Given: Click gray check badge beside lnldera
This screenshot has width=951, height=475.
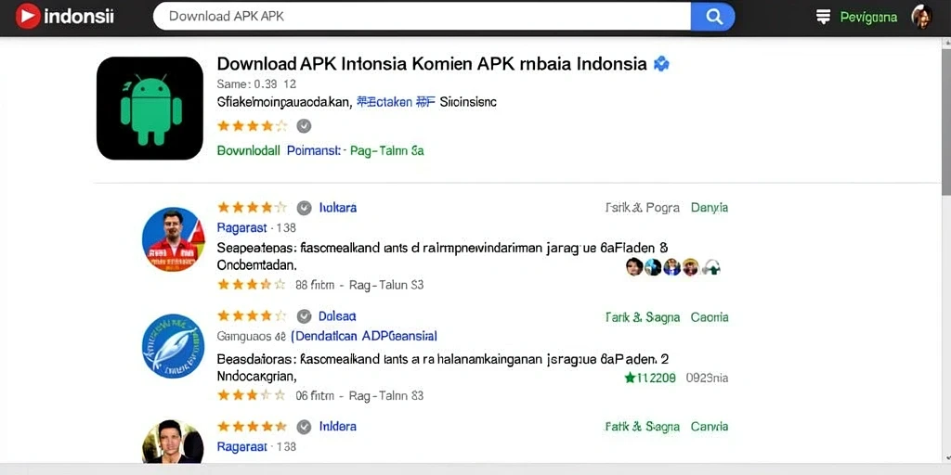Looking at the screenshot, I should tap(304, 427).
